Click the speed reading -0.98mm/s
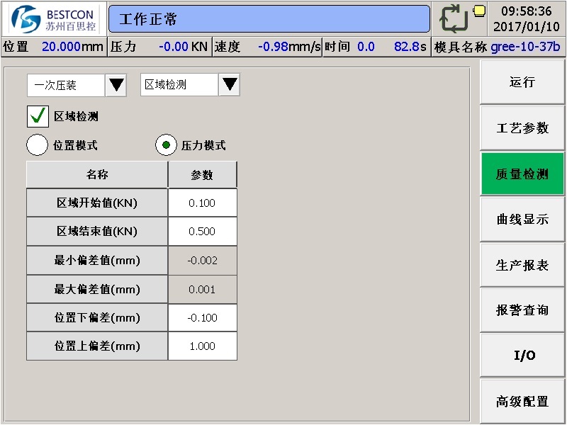This screenshot has width=567, height=425. pyautogui.click(x=289, y=47)
